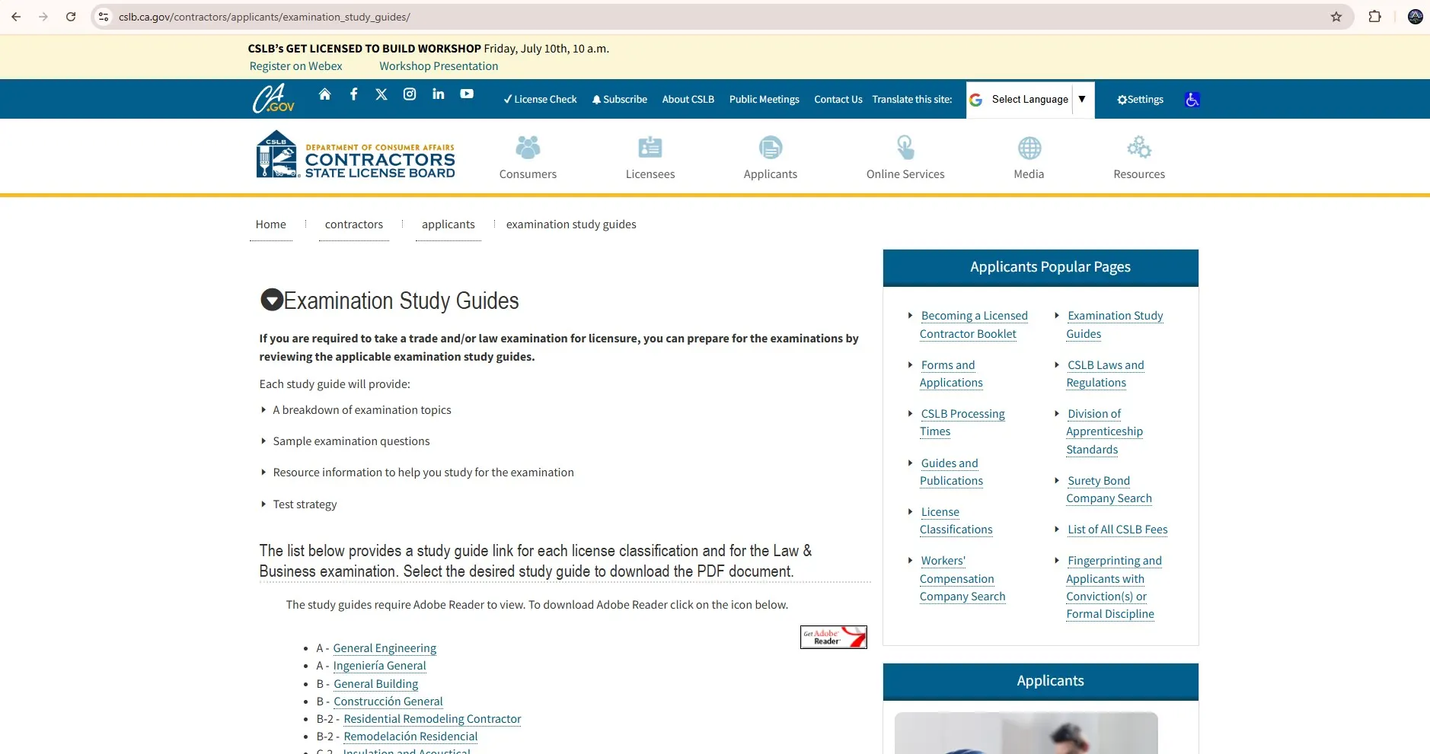Open List of All CSLB Fees
Screen dimensions: 1430x754
[x=1117, y=530]
